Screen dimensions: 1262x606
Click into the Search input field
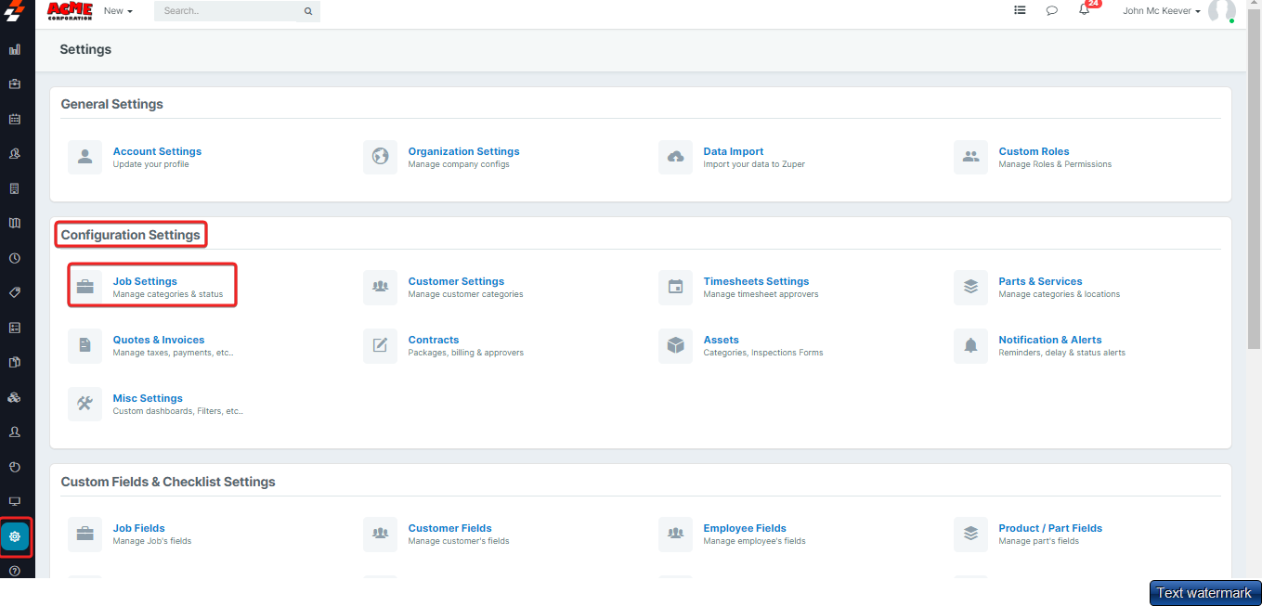tap(226, 11)
